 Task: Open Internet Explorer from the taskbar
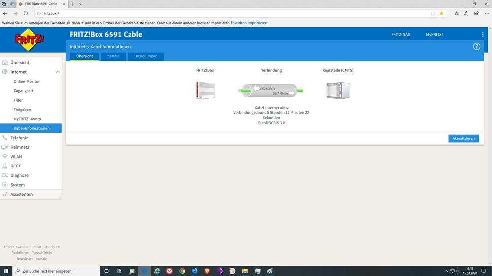click(x=157, y=271)
